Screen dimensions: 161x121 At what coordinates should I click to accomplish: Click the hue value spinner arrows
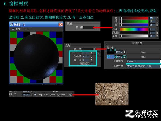[157, 29]
